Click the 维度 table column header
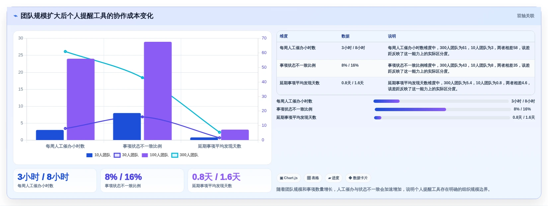 (284, 36)
